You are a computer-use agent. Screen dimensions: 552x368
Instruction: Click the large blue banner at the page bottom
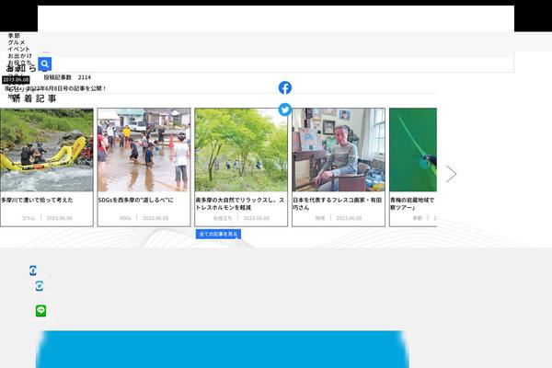(x=223, y=350)
